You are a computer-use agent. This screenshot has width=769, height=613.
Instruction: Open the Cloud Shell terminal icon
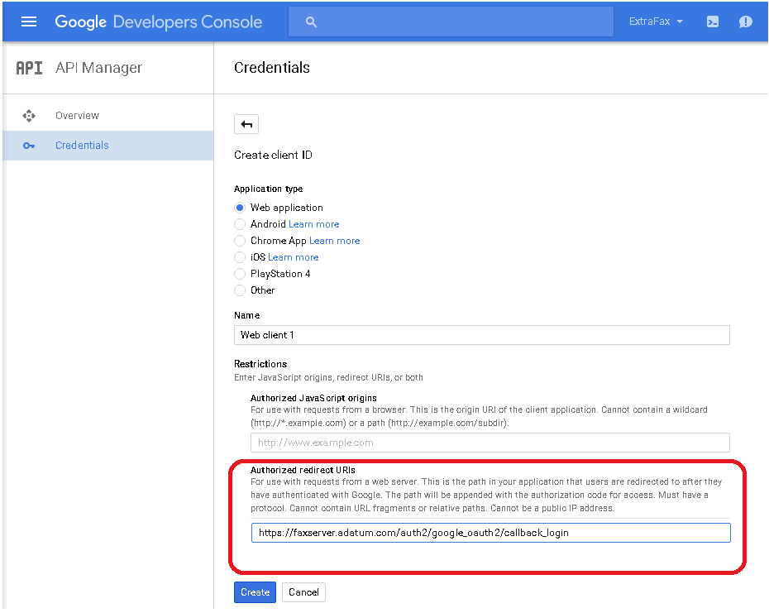click(713, 22)
